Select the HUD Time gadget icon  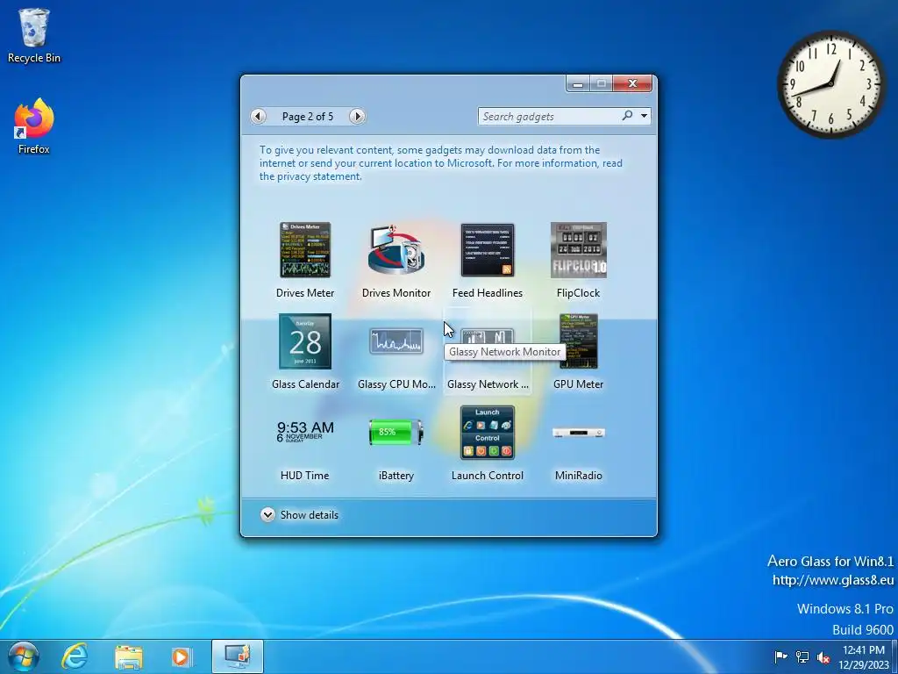pos(304,432)
